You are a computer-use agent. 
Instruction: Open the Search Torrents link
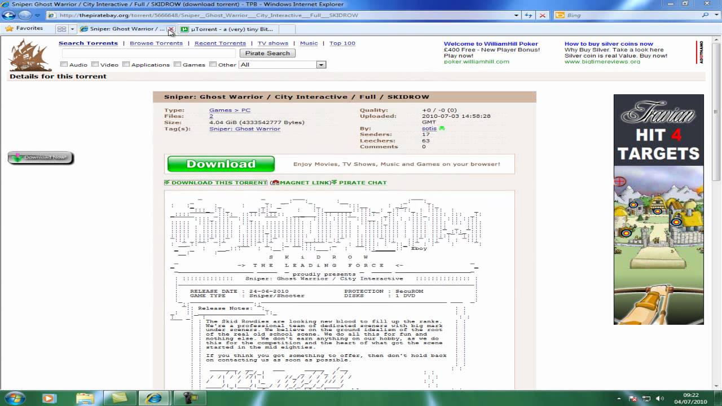[x=88, y=43]
